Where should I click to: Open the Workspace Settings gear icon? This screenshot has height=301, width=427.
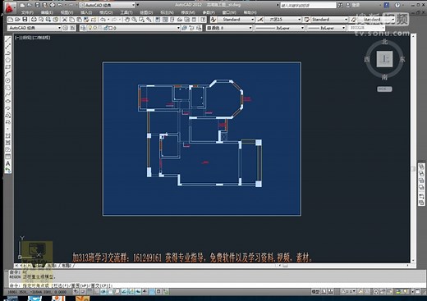coord(66,28)
